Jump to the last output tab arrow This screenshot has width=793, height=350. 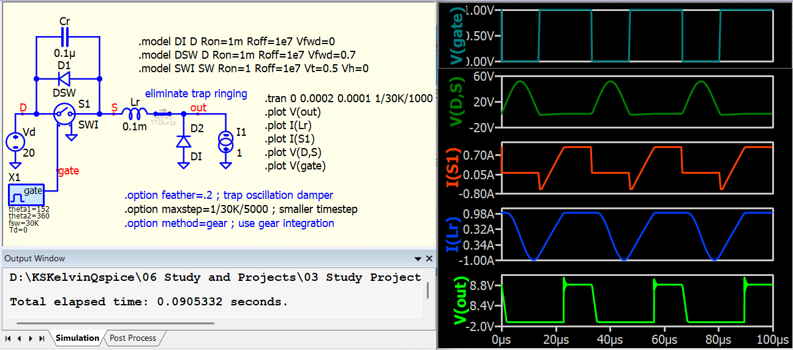42,338
